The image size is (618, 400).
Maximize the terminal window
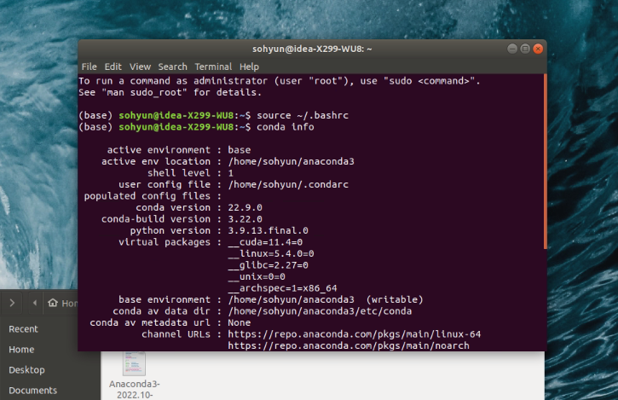tap(525, 49)
